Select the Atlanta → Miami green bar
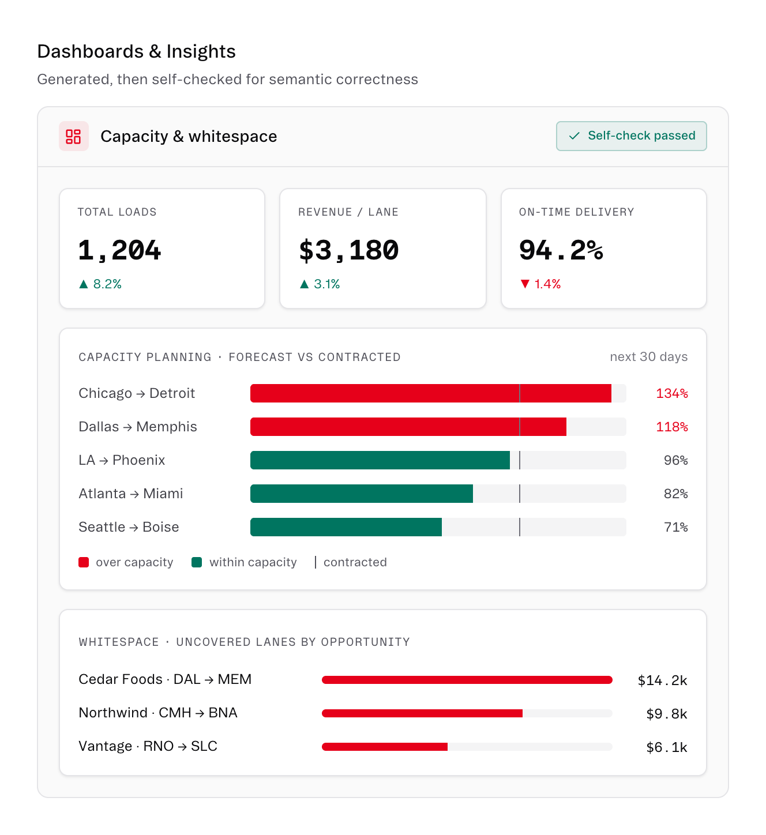This screenshot has width=766, height=835. pyautogui.click(x=362, y=494)
